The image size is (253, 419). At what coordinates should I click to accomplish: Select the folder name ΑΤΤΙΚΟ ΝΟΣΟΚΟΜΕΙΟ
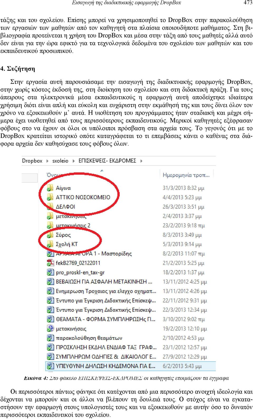[83, 197]
